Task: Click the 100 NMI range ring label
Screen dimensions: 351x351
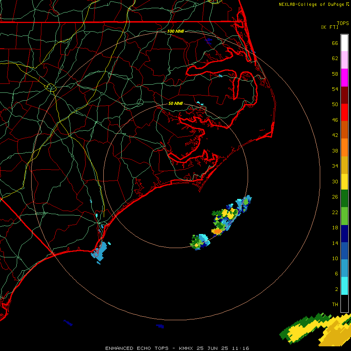Action: pyautogui.click(x=175, y=31)
